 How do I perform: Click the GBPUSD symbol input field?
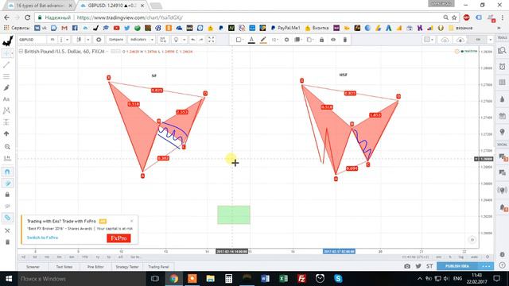click(x=32, y=40)
